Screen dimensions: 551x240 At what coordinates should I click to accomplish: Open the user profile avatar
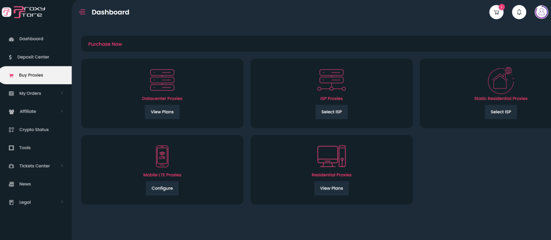coord(541,12)
